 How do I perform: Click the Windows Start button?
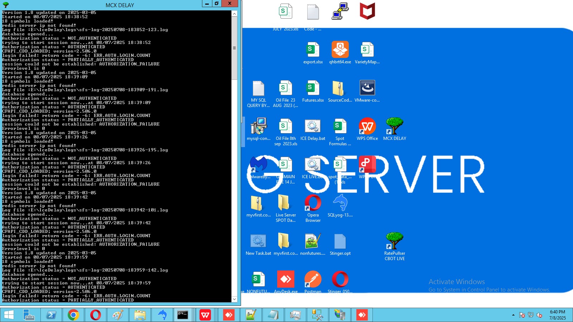pyautogui.click(x=9, y=315)
